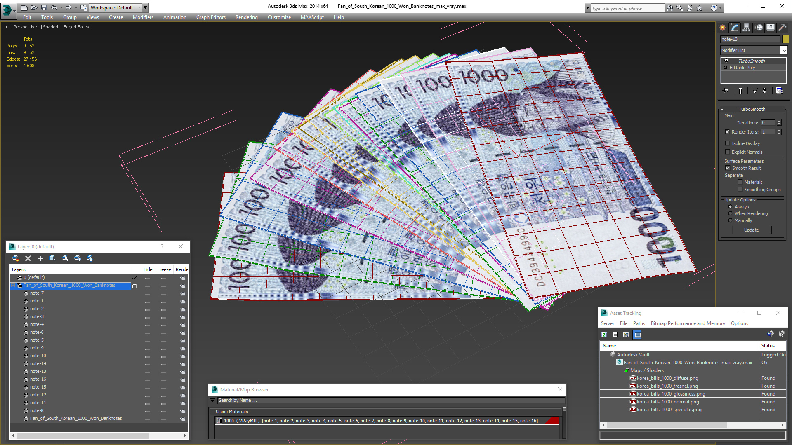This screenshot has height=445, width=792.
Task: Open the Modifier List dropdown
Action: click(784, 50)
